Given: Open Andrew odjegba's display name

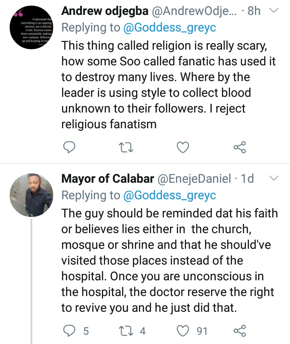Looking at the screenshot, I should 104,11.
